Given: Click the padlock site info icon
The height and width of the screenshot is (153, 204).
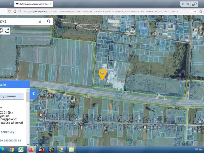Looking at the screenshot, I should point(15,11).
